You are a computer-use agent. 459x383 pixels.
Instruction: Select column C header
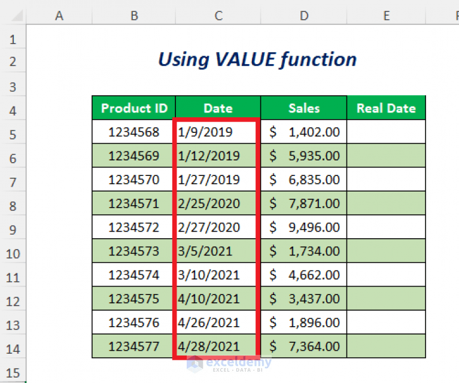(218, 16)
